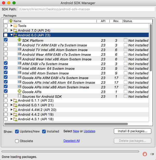Click the Android 5.1.1 (API 22) folder icon

click(15, 101)
